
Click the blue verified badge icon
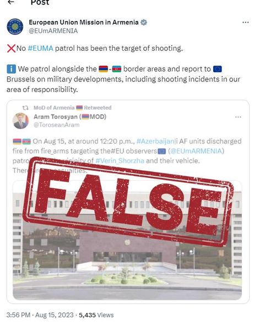(x=144, y=23)
